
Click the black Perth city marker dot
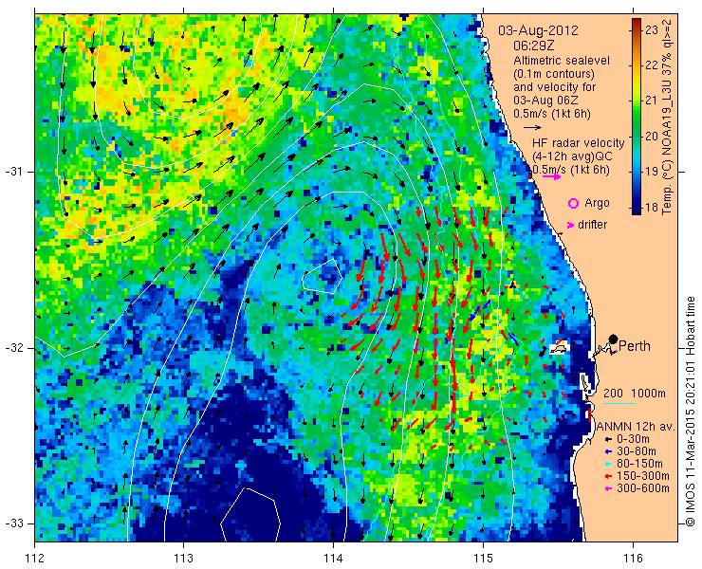point(613,339)
